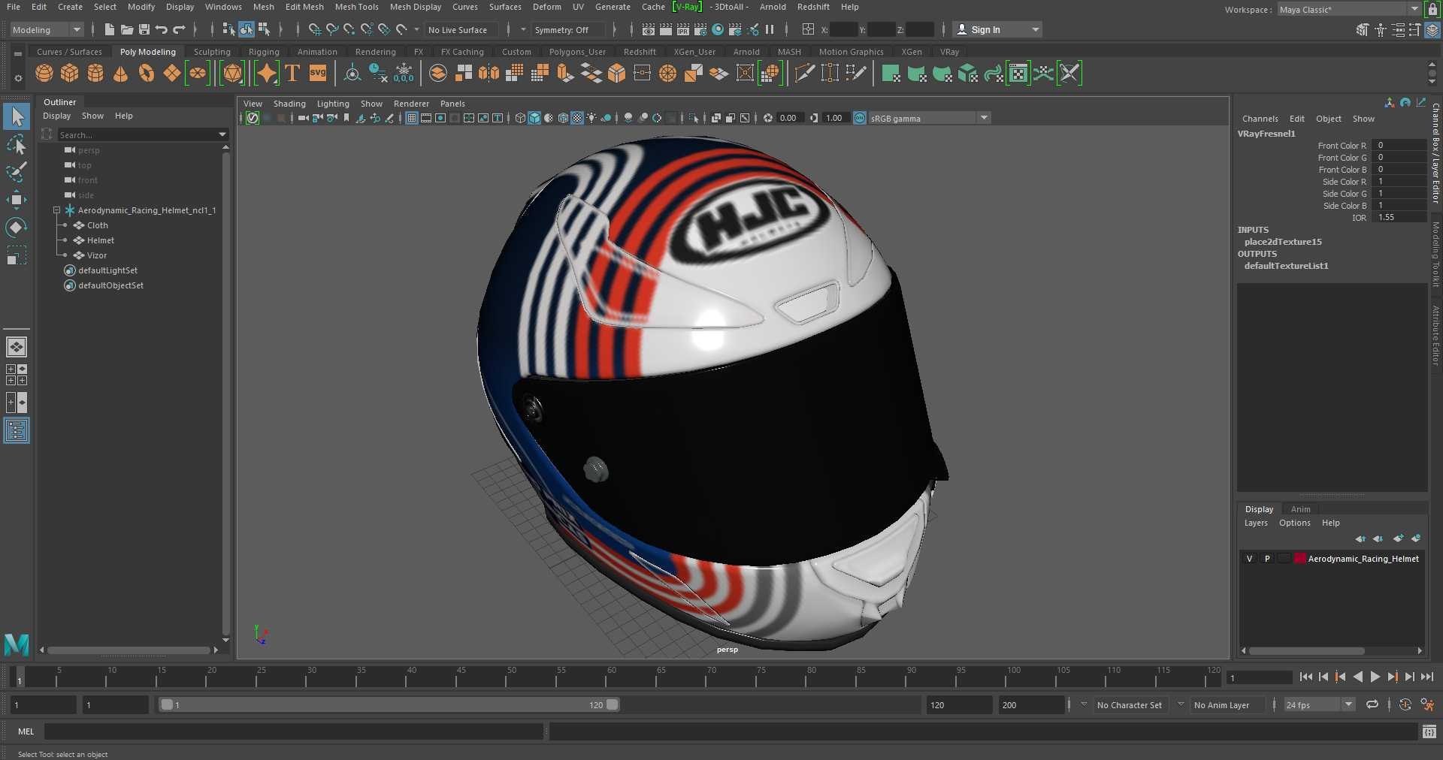
Task: Click the polygon Type text tool
Action: [292, 73]
